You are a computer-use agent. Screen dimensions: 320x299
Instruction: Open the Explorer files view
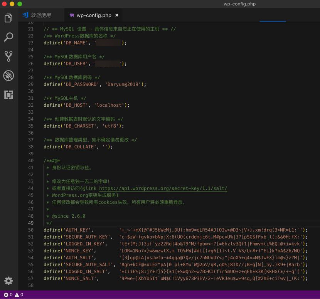click(8, 18)
